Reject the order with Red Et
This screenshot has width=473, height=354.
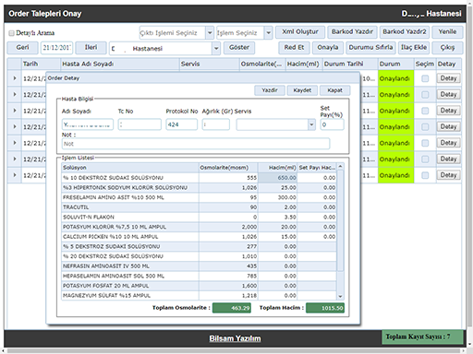pos(294,48)
